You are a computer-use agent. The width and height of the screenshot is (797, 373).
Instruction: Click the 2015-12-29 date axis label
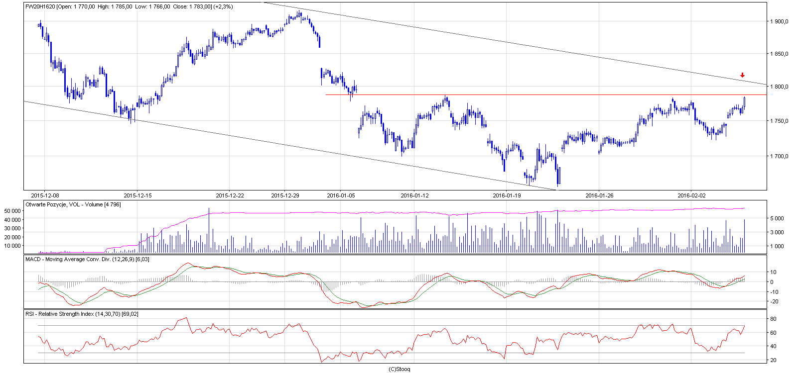[x=285, y=195]
